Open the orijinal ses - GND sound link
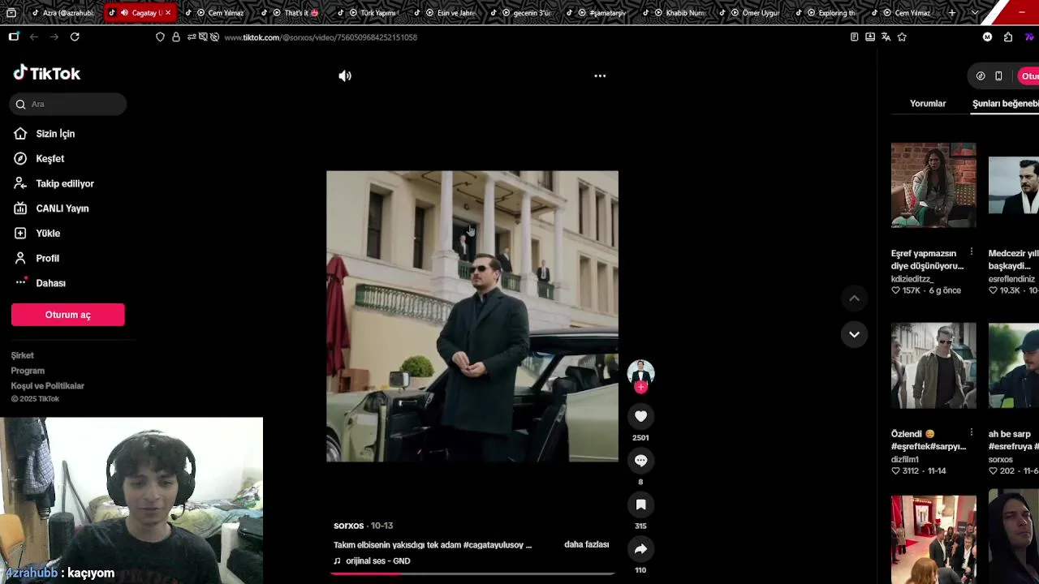Screen dimensions: 1039x584 (377, 561)
